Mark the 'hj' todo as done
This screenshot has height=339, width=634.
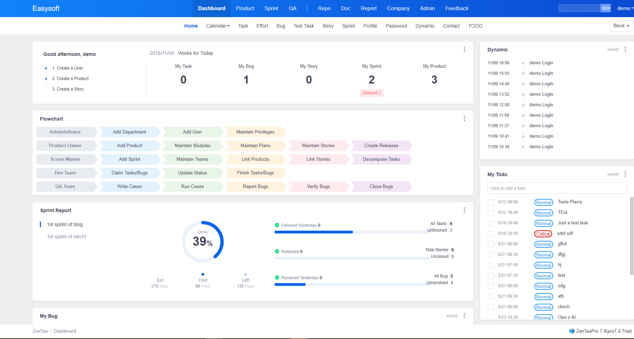click(x=491, y=265)
